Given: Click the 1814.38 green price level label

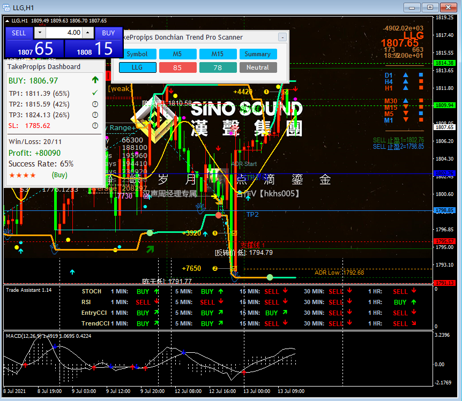Looking at the screenshot, I should (445, 63).
